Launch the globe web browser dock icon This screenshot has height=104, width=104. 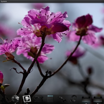click(x=15, y=99)
